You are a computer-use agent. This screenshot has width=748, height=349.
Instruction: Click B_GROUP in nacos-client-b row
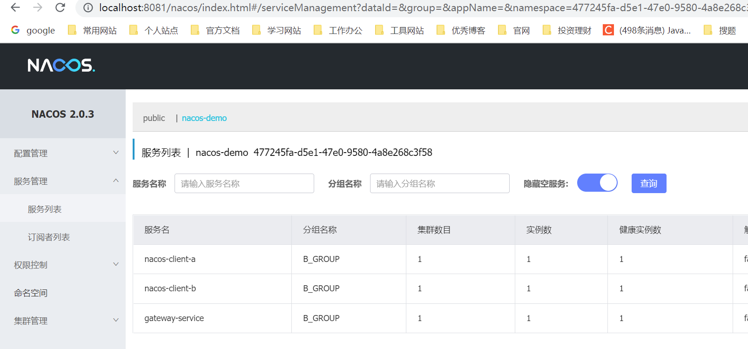click(321, 289)
